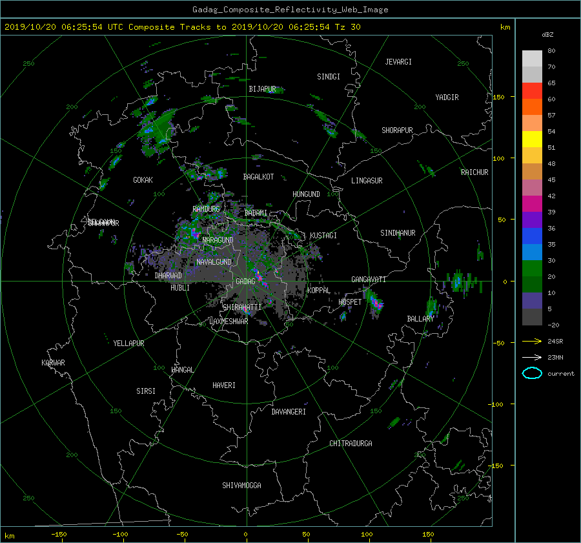This screenshot has height=543, width=581.
Task: Click the yellow 24SR arrow legend icon
Action: tap(532, 341)
